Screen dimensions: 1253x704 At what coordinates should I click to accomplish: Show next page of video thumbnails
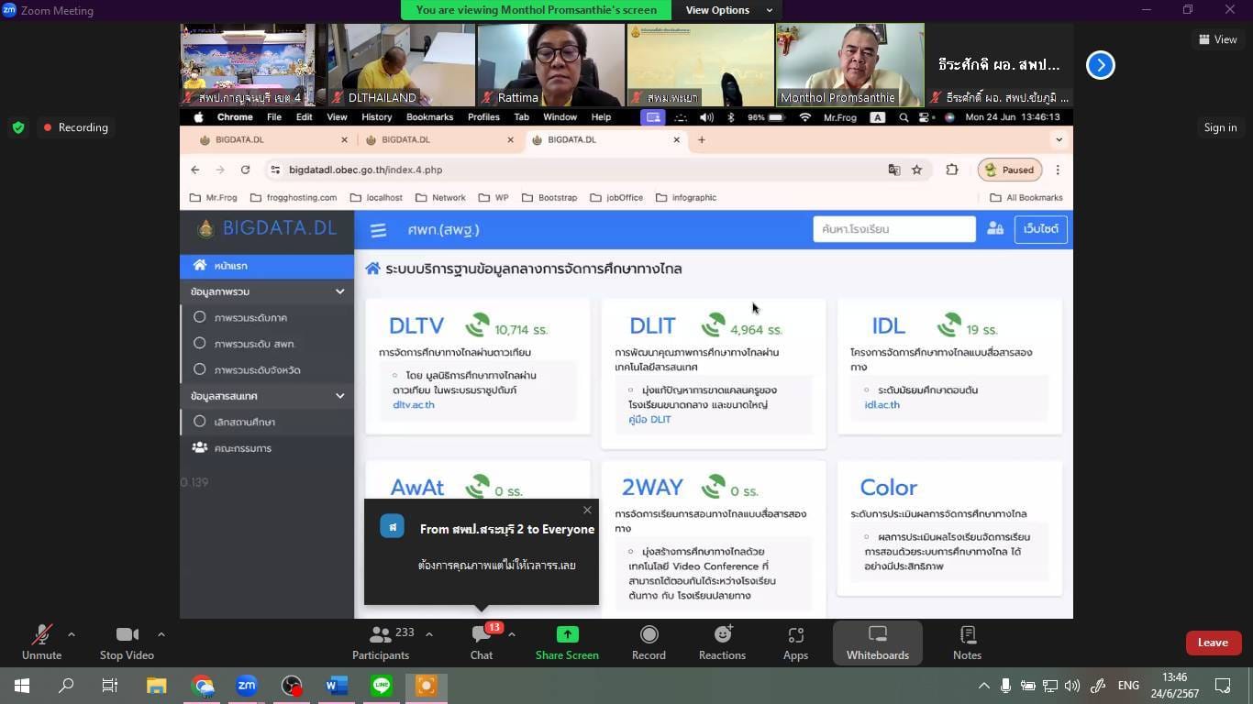click(x=1100, y=65)
